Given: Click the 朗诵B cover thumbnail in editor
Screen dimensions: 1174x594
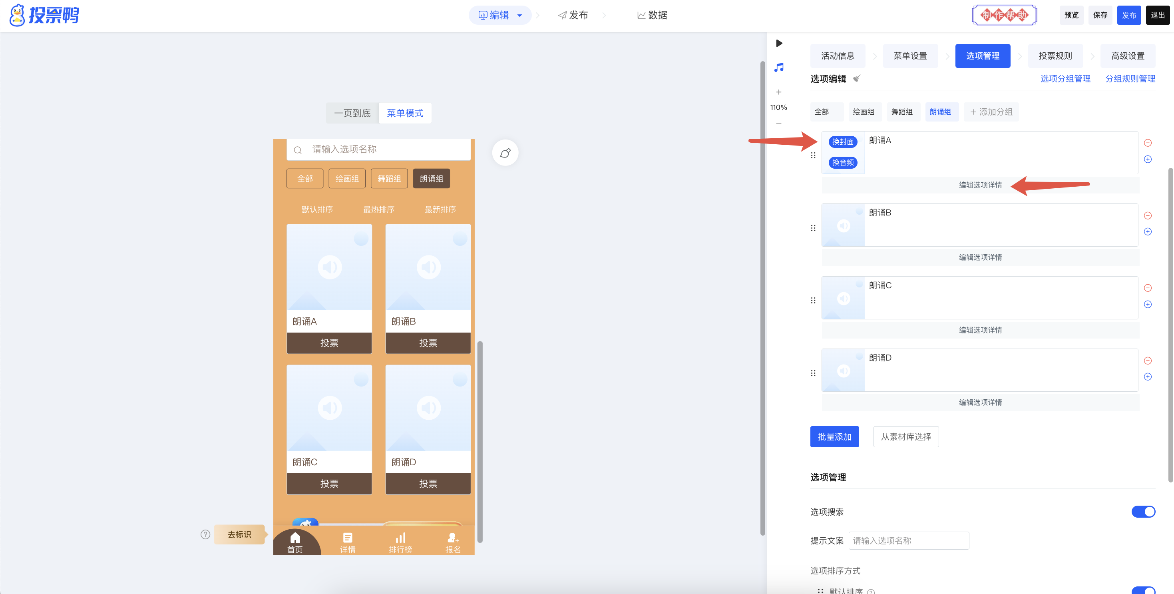Looking at the screenshot, I should (843, 225).
